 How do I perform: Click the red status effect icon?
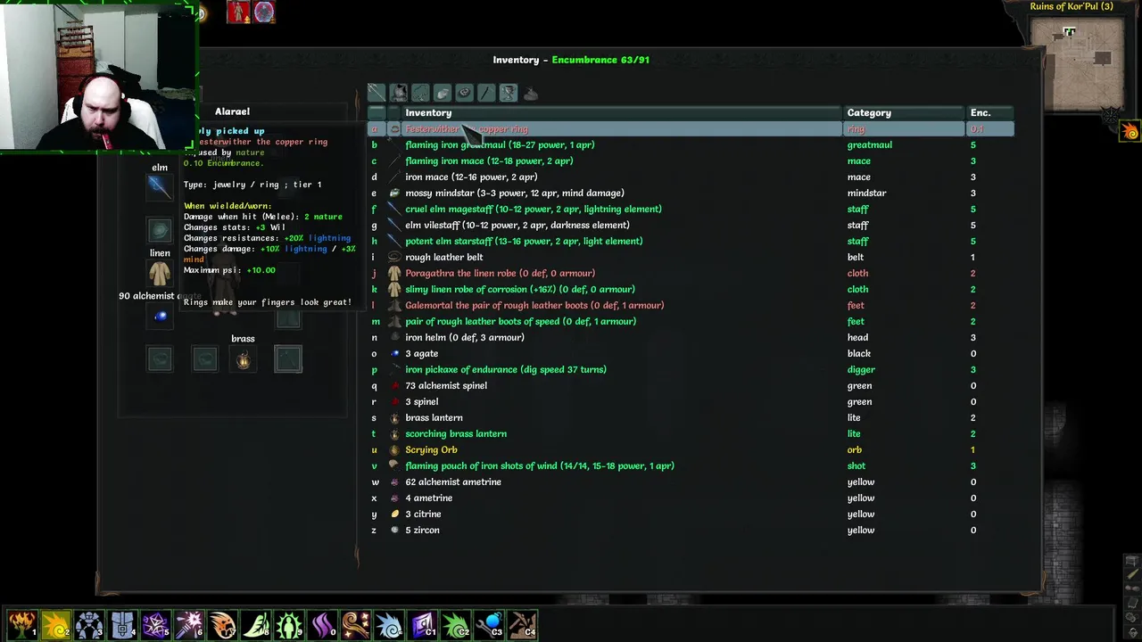click(238, 12)
